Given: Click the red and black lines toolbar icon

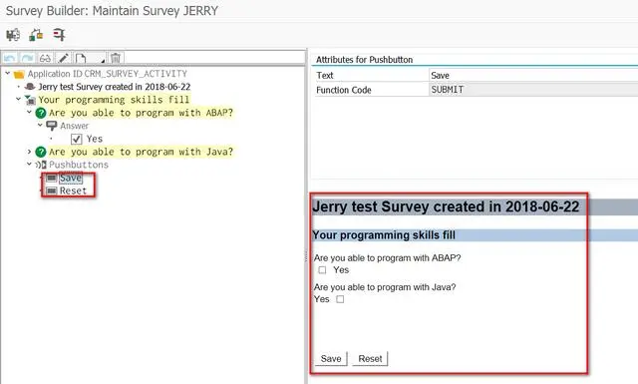Looking at the screenshot, I should pyautogui.click(x=59, y=35).
